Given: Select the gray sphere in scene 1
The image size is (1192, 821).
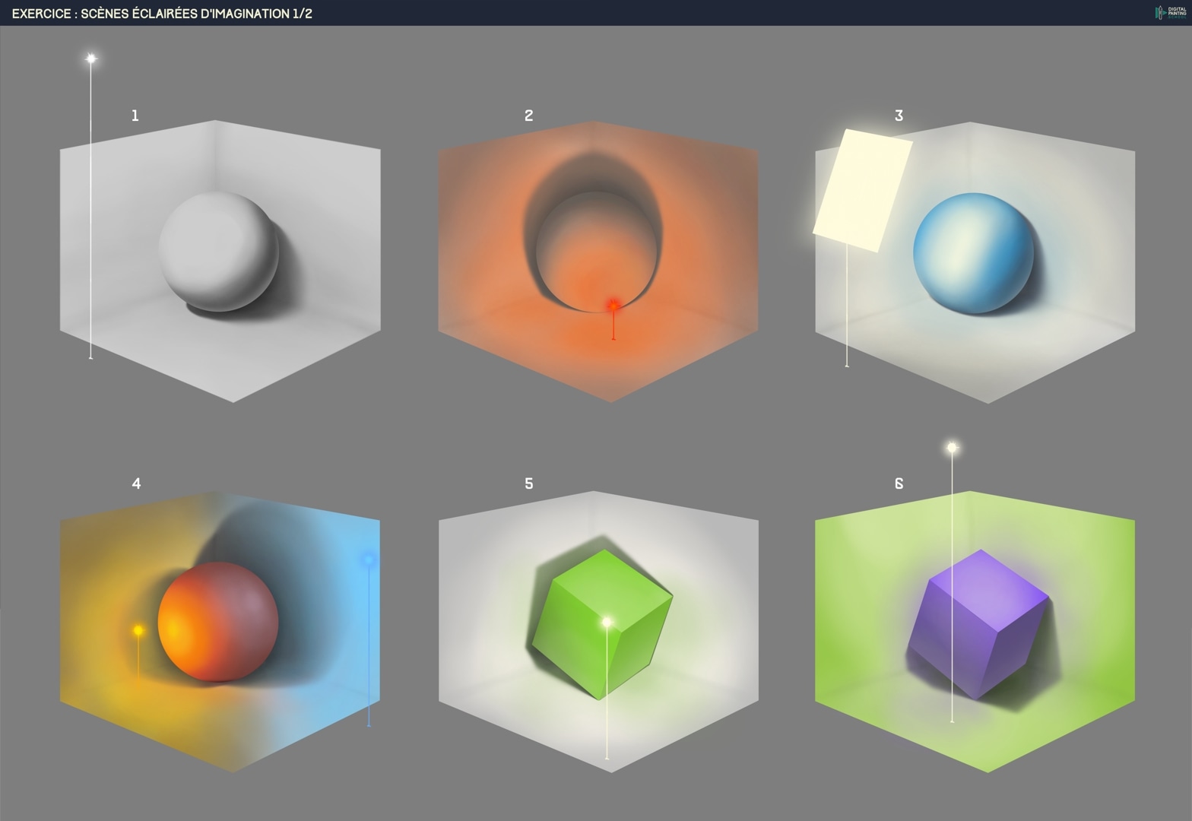Looking at the screenshot, I should pyautogui.click(x=218, y=252).
